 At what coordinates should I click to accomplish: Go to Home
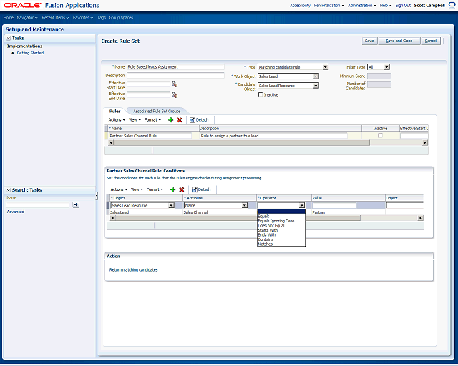pyautogui.click(x=9, y=17)
